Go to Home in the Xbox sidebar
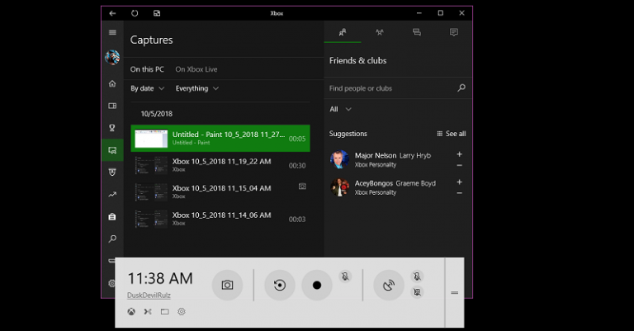The image size is (634, 331). click(x=112, y=83)
